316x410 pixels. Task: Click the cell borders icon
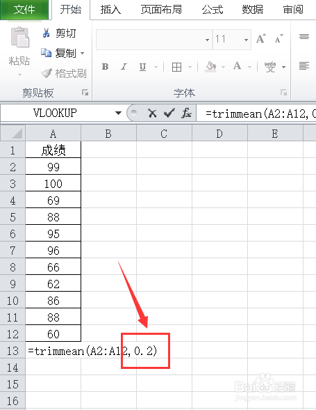176,67
